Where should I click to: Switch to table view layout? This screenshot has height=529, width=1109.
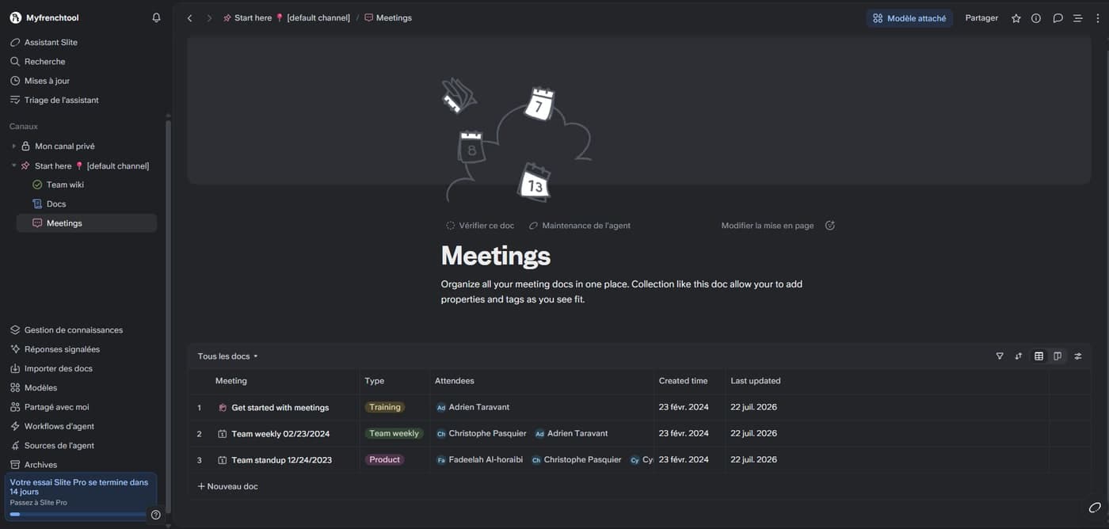coord(1039,356)
